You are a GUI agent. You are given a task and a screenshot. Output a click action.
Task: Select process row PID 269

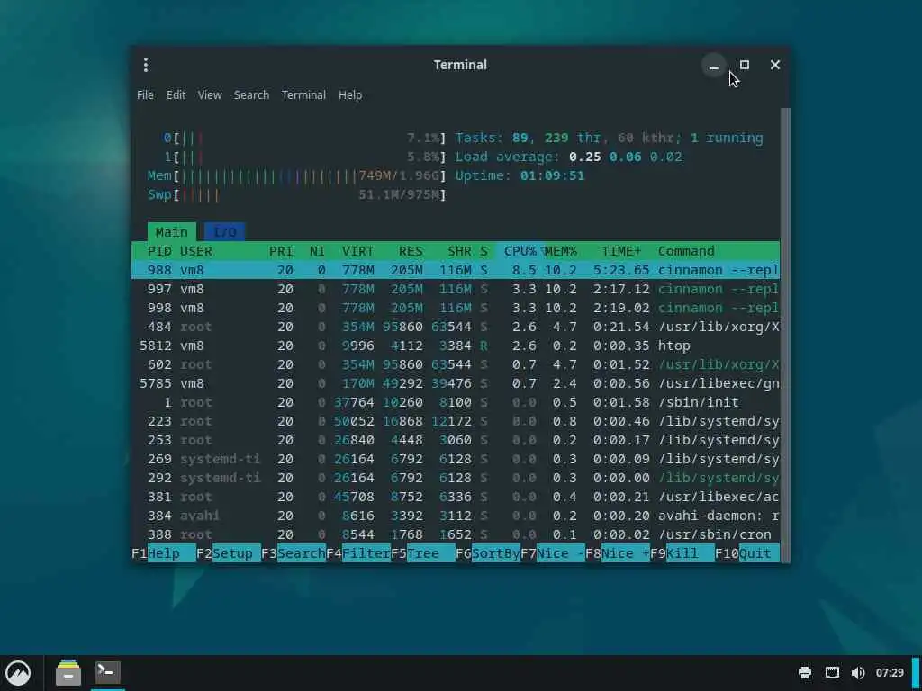pyautogui.click(x=456, y=459)
